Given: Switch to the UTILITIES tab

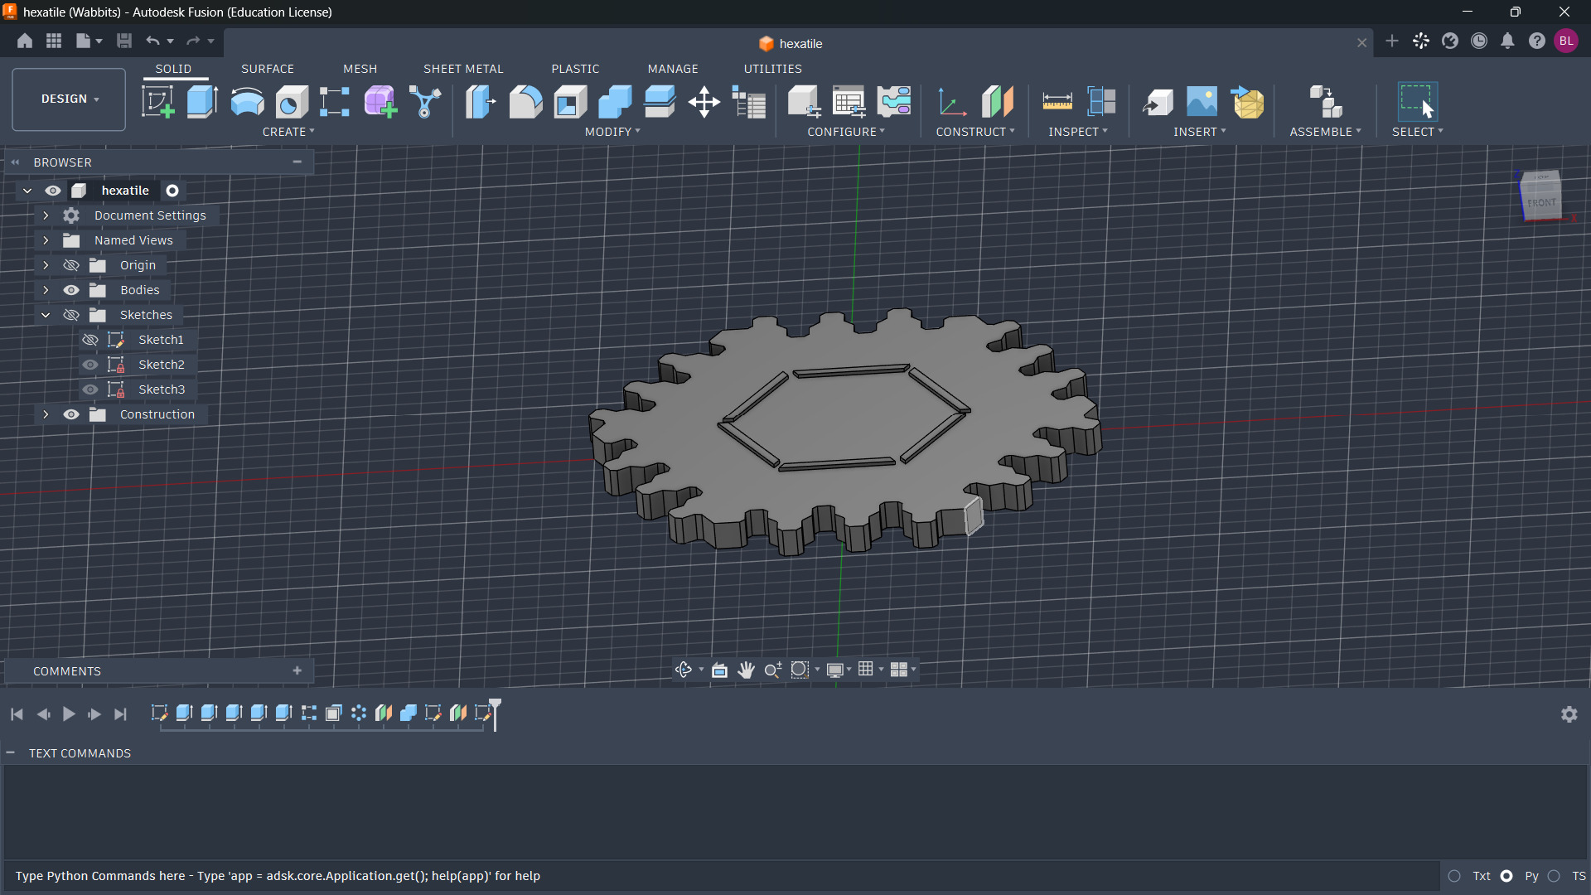Looking at the screenshot, I should 772,69.
